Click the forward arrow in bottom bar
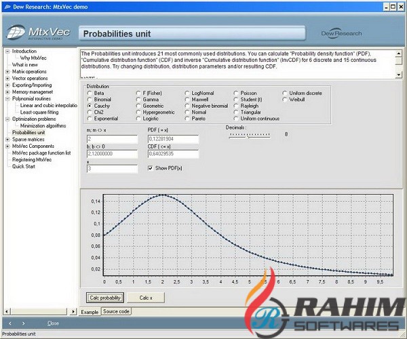Viewport: 407px width, 339px height. [x=23, y=323]
